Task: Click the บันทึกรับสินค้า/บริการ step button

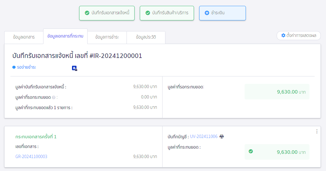Action: click(167, 13)
